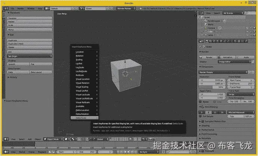Open the viewport shading selector
This screenshot has height=156, width=258.
tap(67, 139)
